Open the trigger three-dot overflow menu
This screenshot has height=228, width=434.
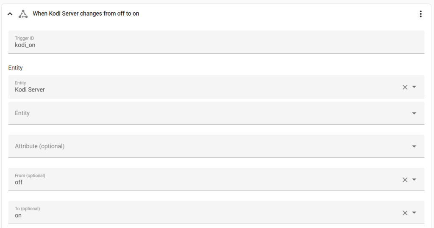tap(420, 14)
